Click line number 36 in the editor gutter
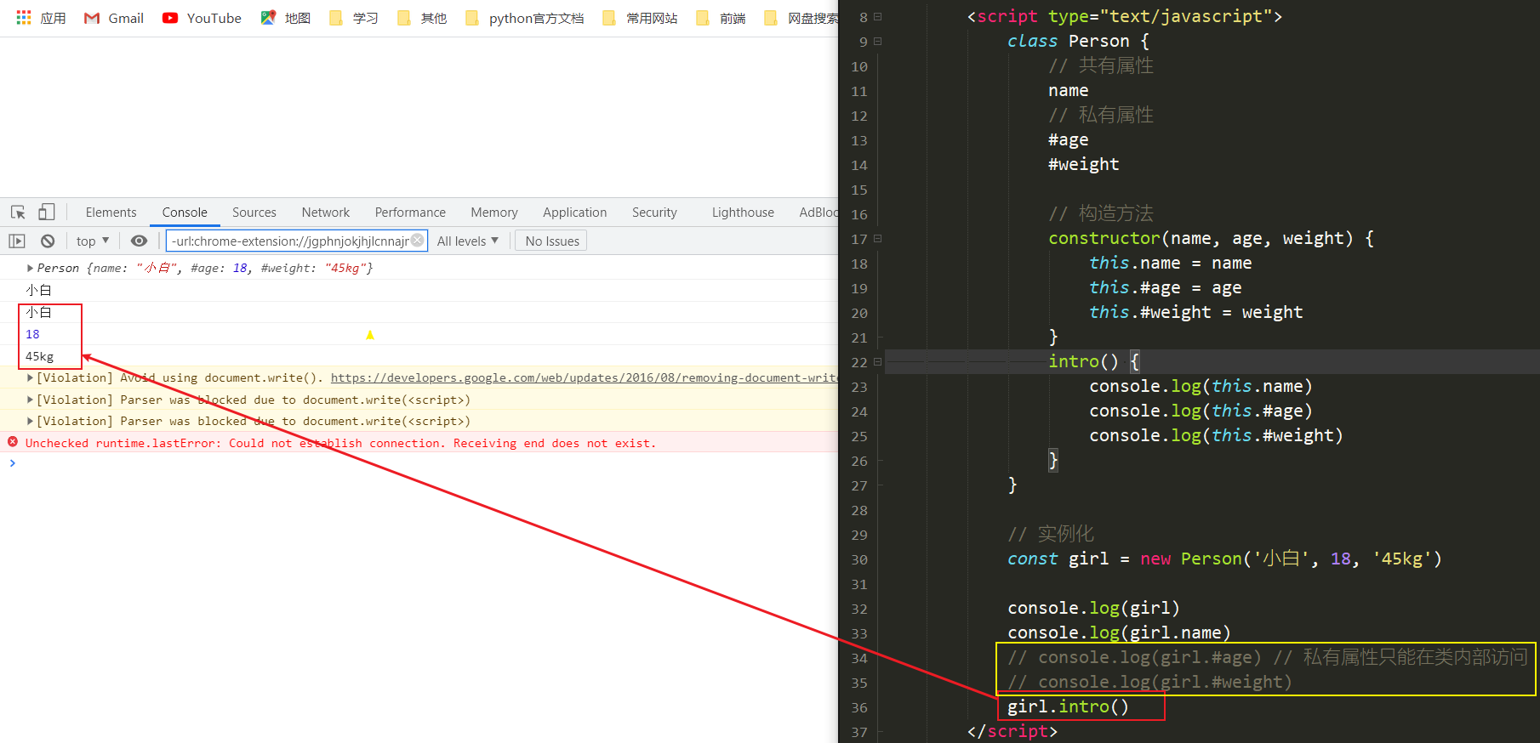This screenshot has width=1540, height=743. point(859,707)
